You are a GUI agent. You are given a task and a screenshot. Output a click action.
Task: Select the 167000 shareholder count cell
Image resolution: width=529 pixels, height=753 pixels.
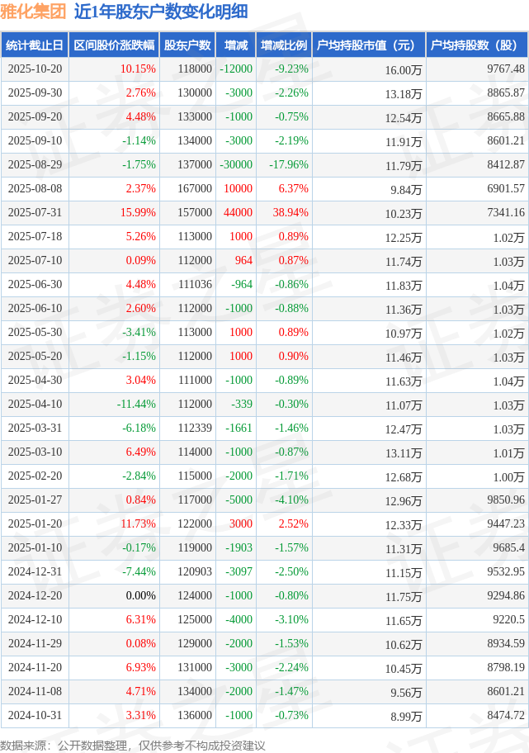195,189
